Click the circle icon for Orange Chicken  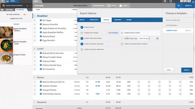pyautogui.click(x=41, y=90)
